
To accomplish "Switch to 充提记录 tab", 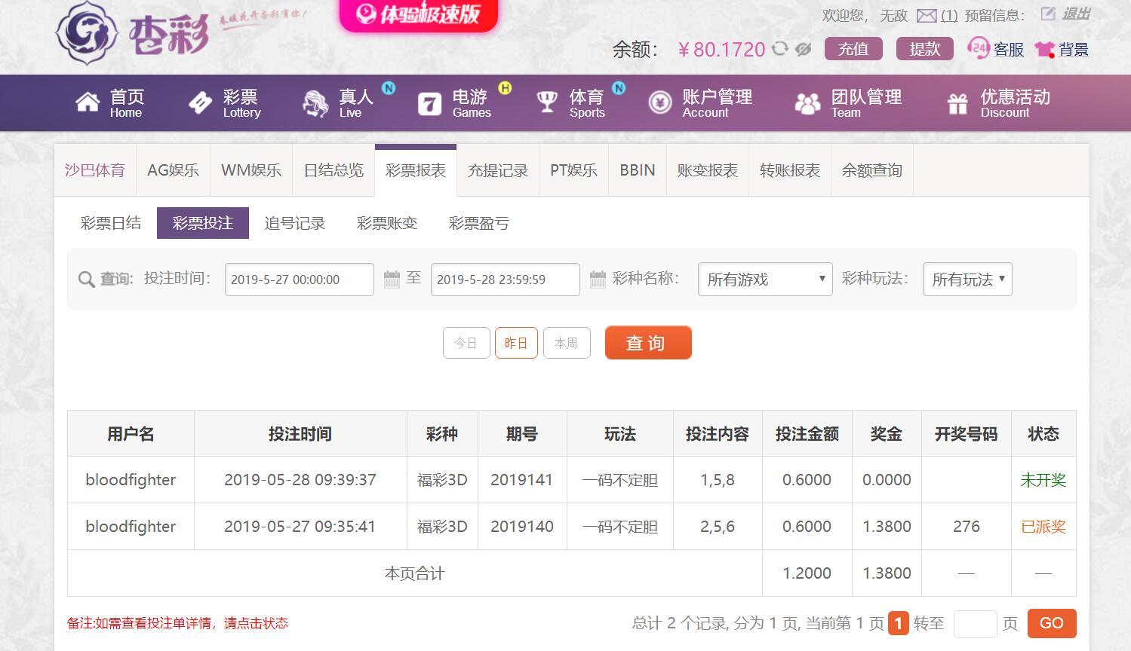I will coord(498,170).
